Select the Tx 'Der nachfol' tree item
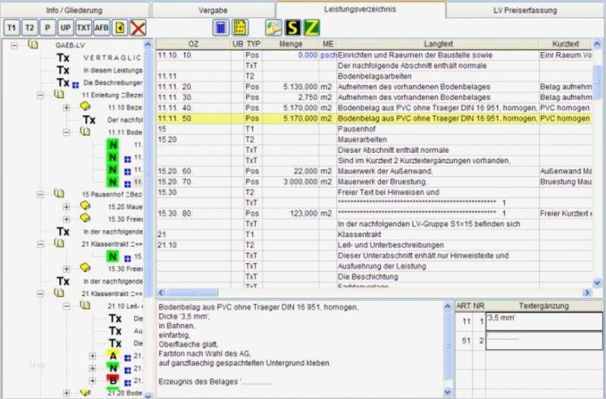This screenshot has height=399, width=606. tap(114, 120)
